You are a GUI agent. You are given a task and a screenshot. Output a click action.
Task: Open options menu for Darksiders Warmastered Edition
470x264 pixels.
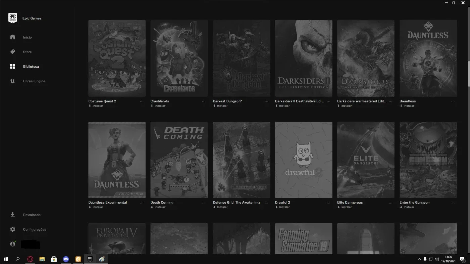(390, 101)
